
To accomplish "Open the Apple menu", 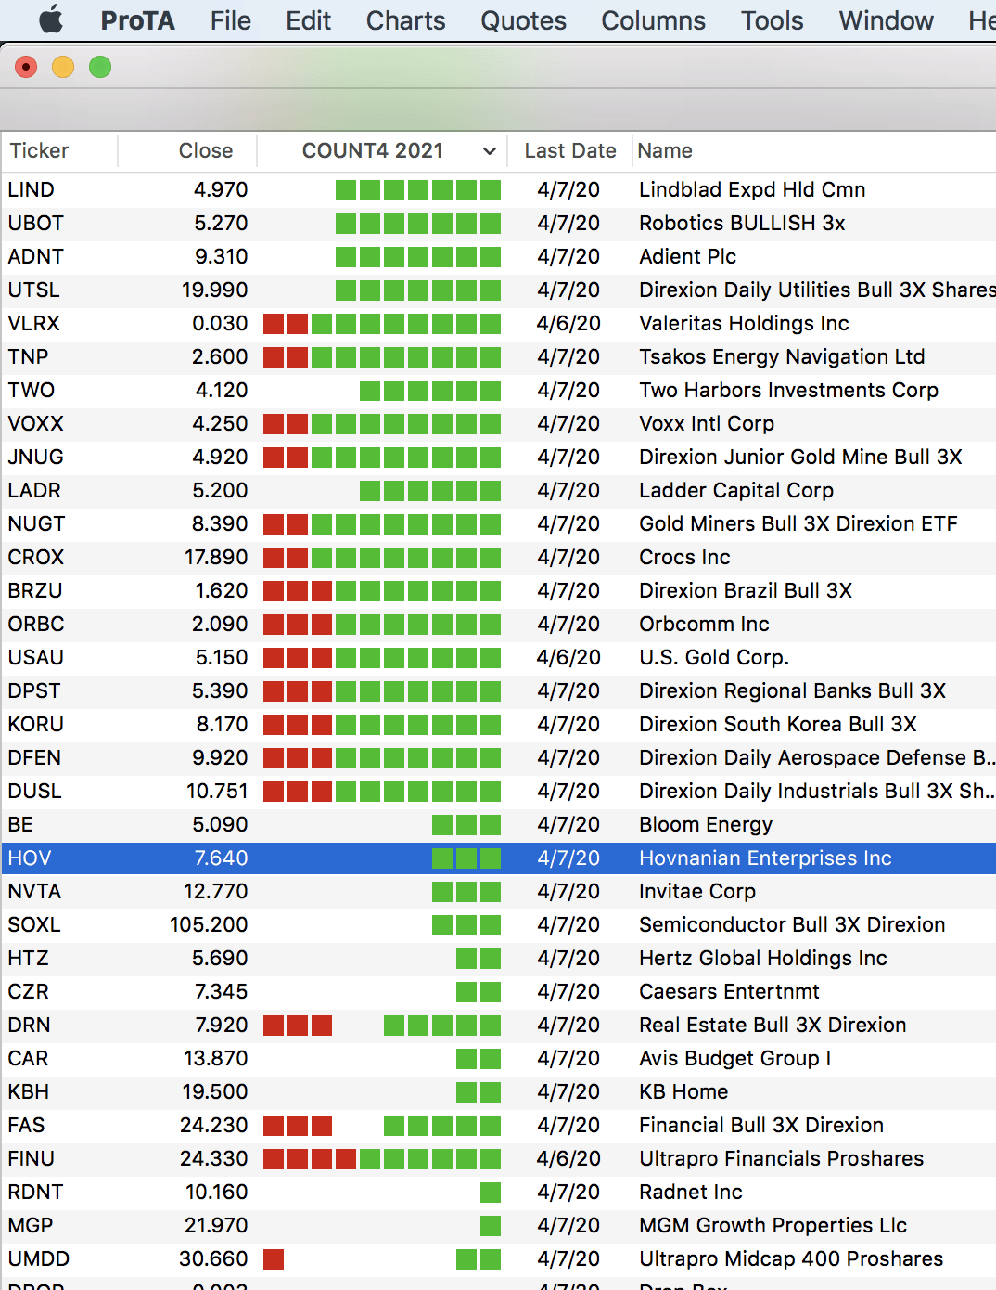I will 51,19.
